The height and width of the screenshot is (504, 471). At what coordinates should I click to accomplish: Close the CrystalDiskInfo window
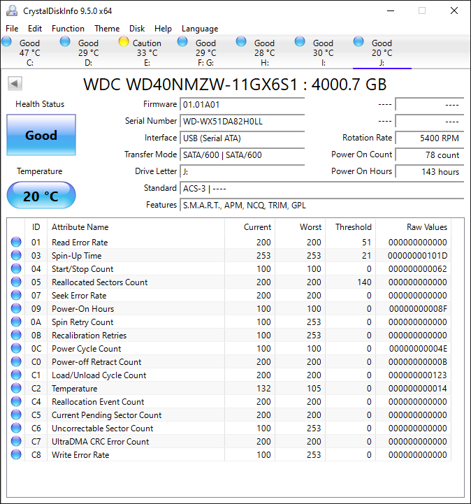[454, 10]
